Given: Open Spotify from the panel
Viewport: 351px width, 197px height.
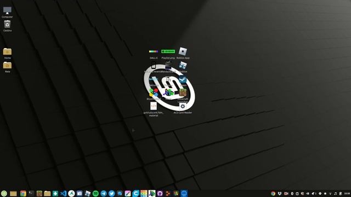Looking at the screenshot, I should pos(95,193).
